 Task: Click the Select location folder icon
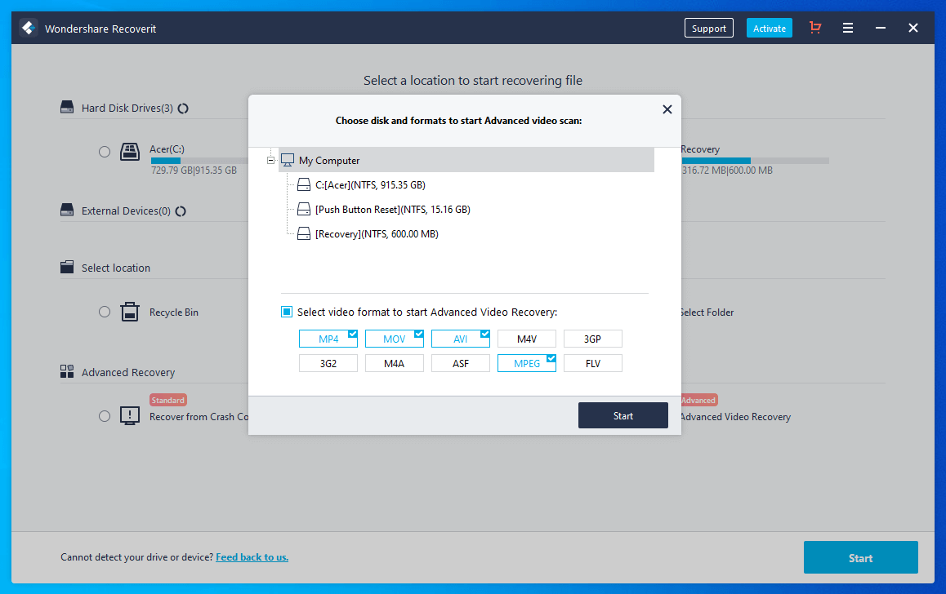pyautogui.click(x=67, y=267)
